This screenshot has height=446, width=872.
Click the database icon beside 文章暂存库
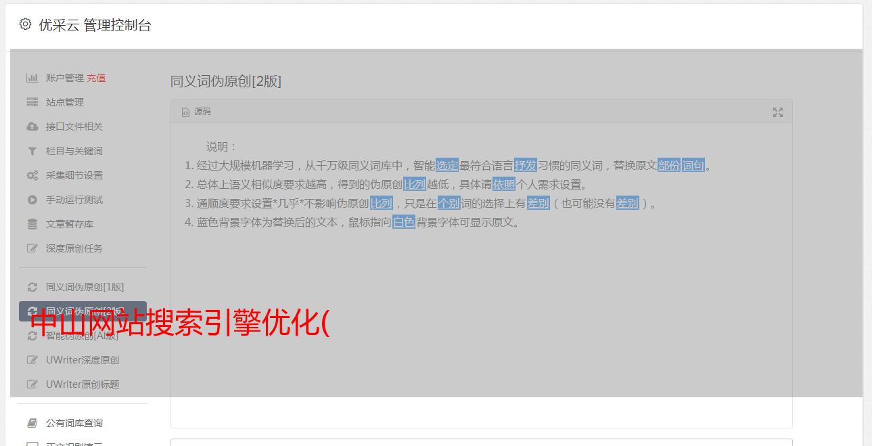point(32,224)
